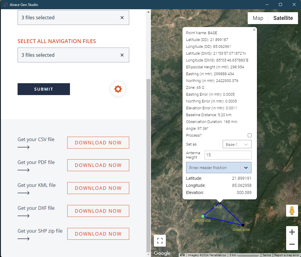Click the Antenna Height input field
This screenshot has width=301, height=257.
tap(228, 155)
